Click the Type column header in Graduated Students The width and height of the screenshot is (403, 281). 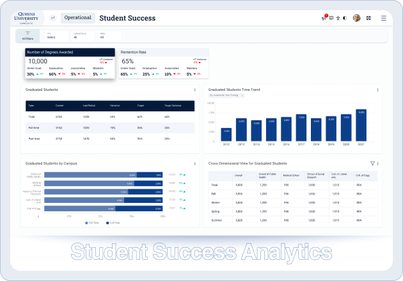(31, 105)
